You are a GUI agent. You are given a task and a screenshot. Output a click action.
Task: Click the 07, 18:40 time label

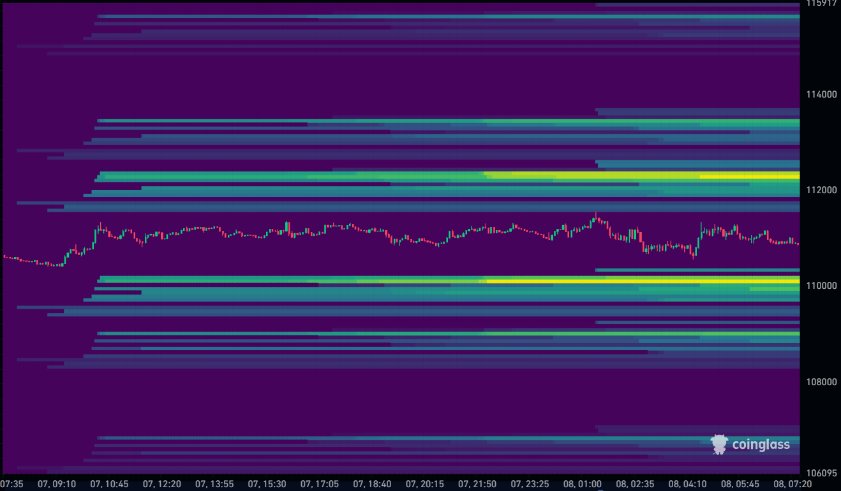[372, 484]
